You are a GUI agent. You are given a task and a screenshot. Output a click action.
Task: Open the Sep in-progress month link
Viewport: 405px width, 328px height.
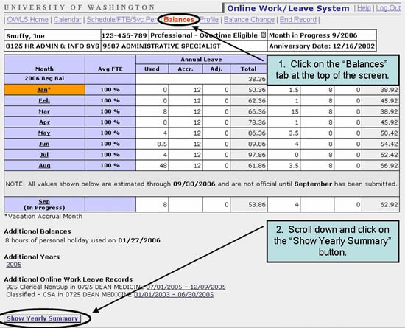pos(44,202)
